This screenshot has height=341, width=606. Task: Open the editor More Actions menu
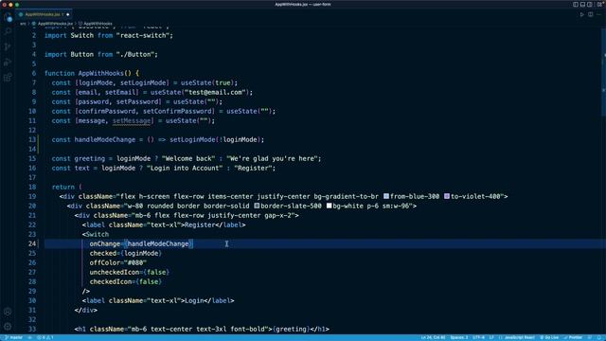click(x=598, y=15)
